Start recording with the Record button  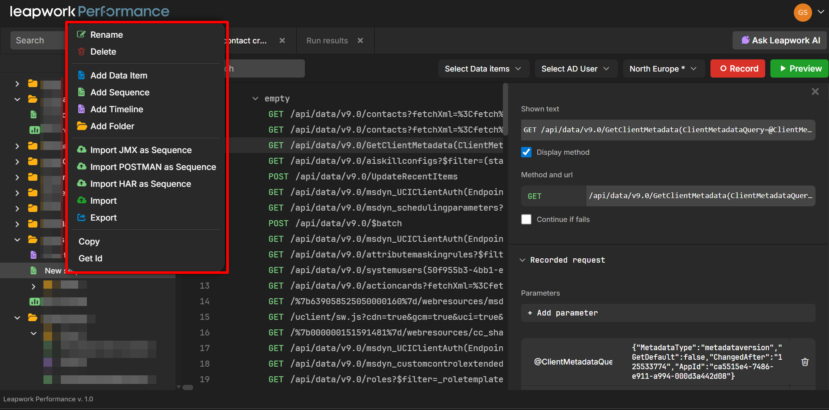pyautogui.click(x=738, y=68)
